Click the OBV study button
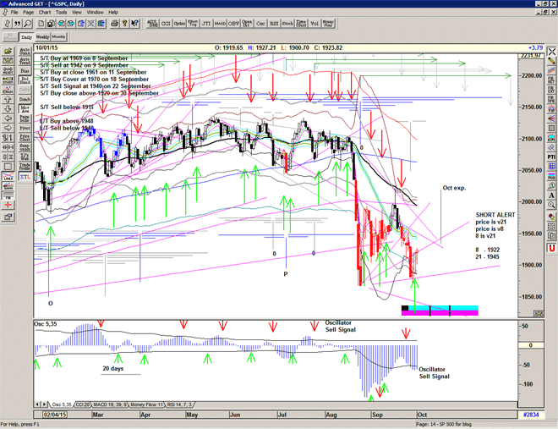 coord(234,25)
